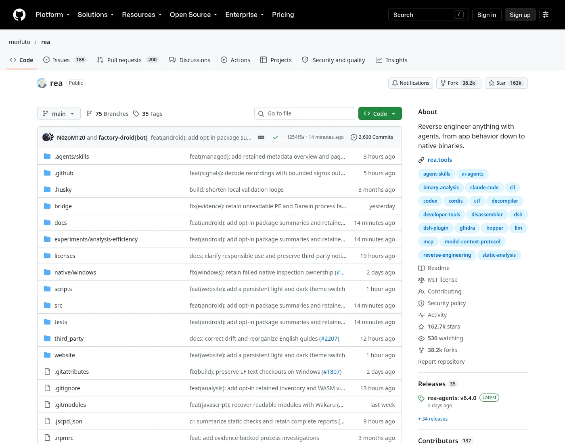565x444 pixels.
Task: Click the link icon beside rea.tools
Action: coord(421,160)
